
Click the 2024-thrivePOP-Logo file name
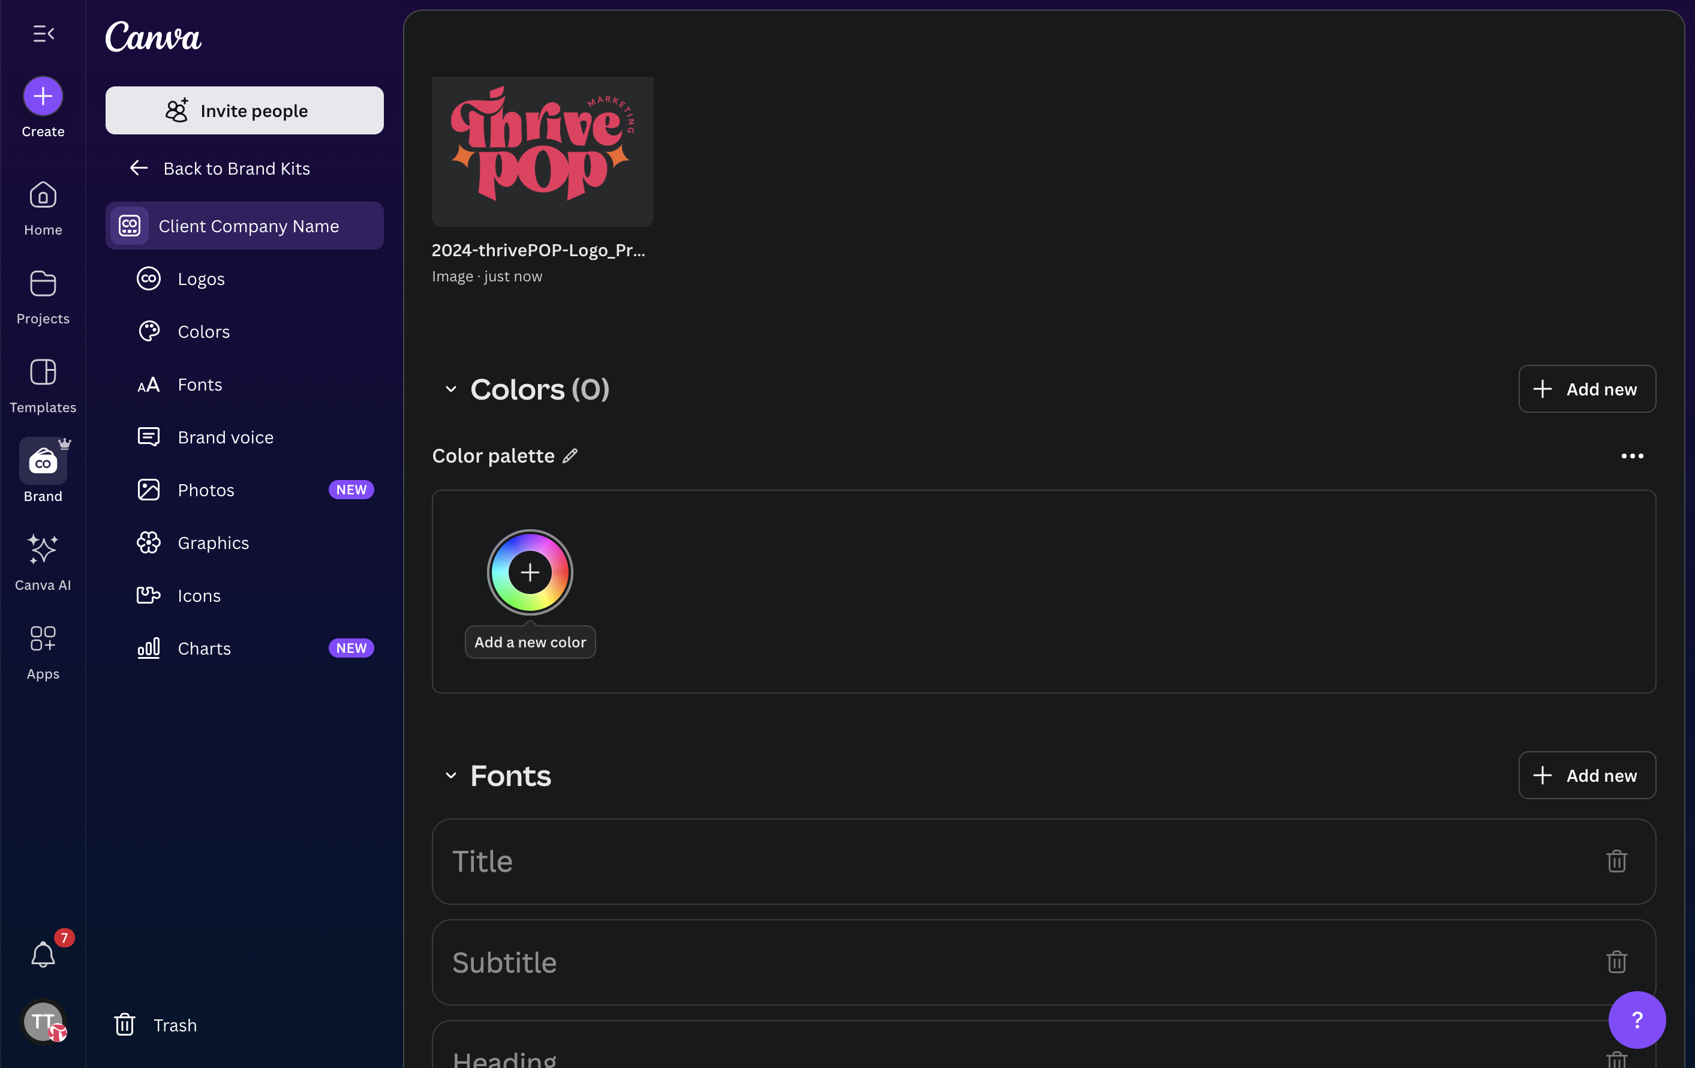coord(539,250)
